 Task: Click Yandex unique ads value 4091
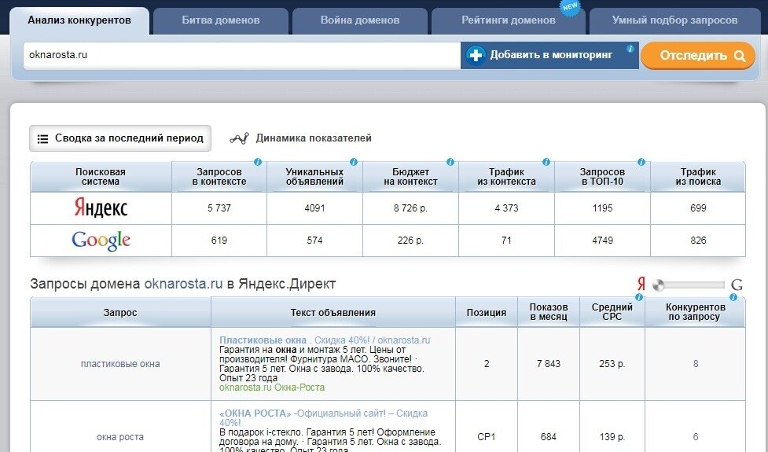[314, 208]
